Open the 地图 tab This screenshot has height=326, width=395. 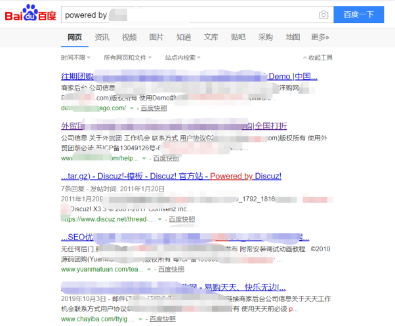(x=293, y=37)
